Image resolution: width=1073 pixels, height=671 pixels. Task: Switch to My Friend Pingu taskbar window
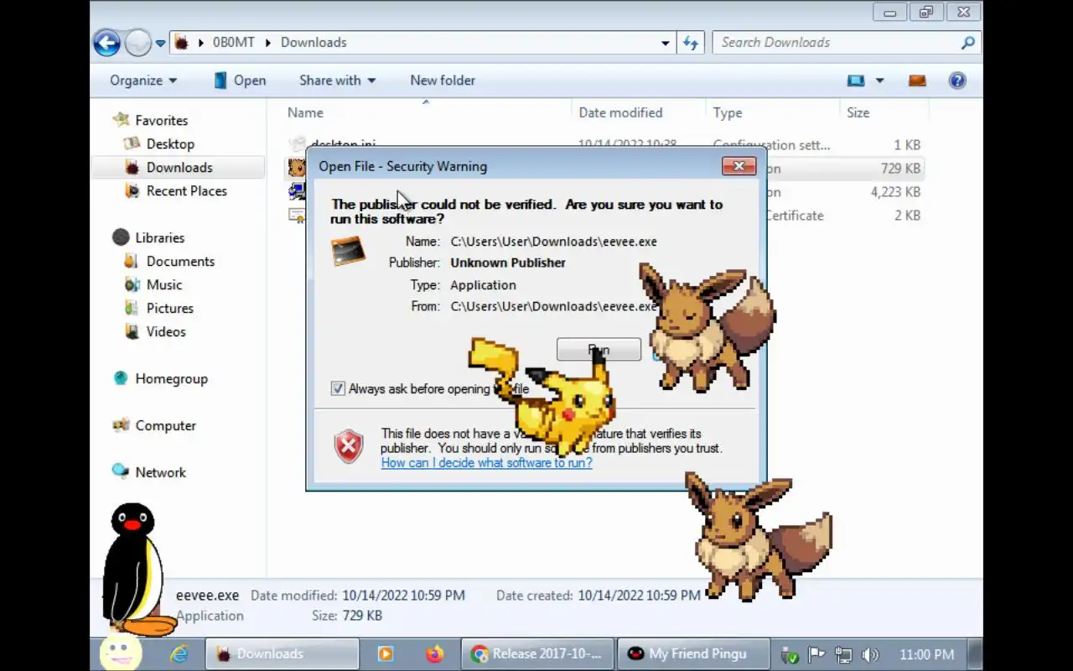[693, 654]
